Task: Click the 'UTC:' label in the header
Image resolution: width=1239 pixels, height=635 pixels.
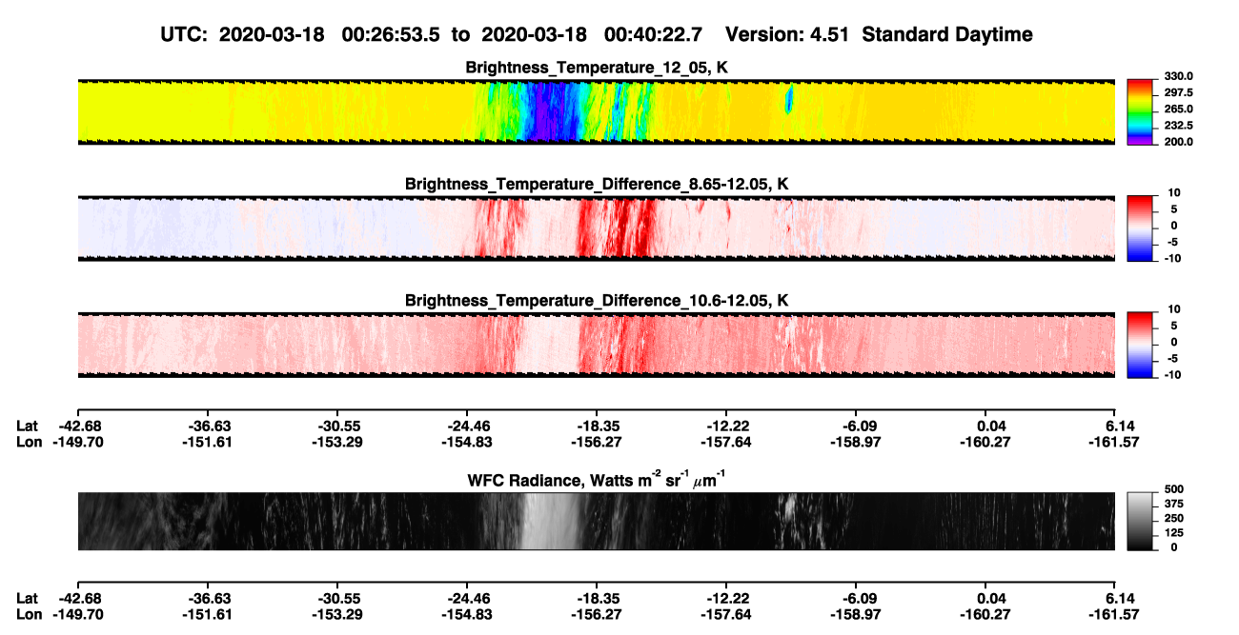Action: click(x=186, y=34)
